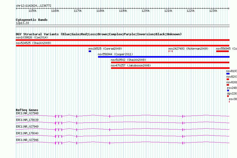Click the small red bar under nsv8203

228,79
